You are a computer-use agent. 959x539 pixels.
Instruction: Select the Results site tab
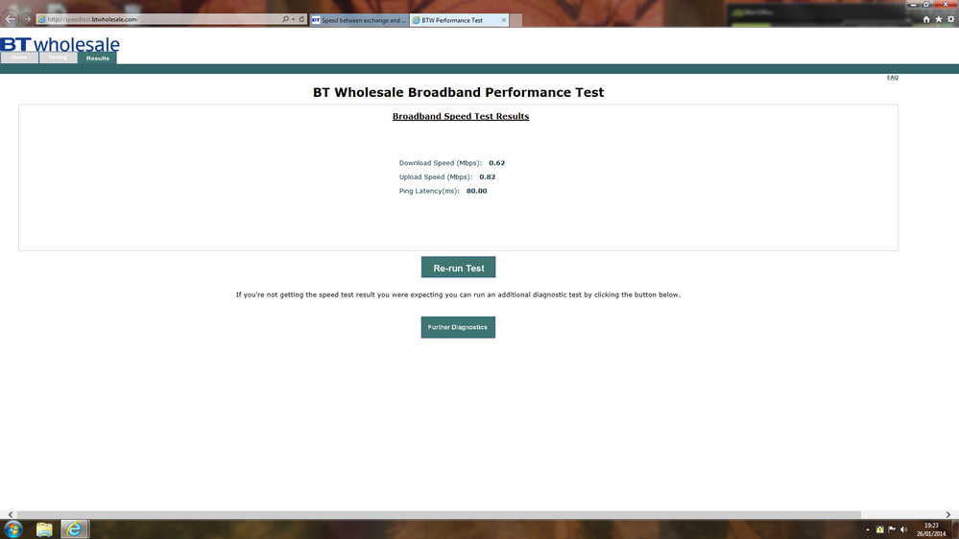97,59
